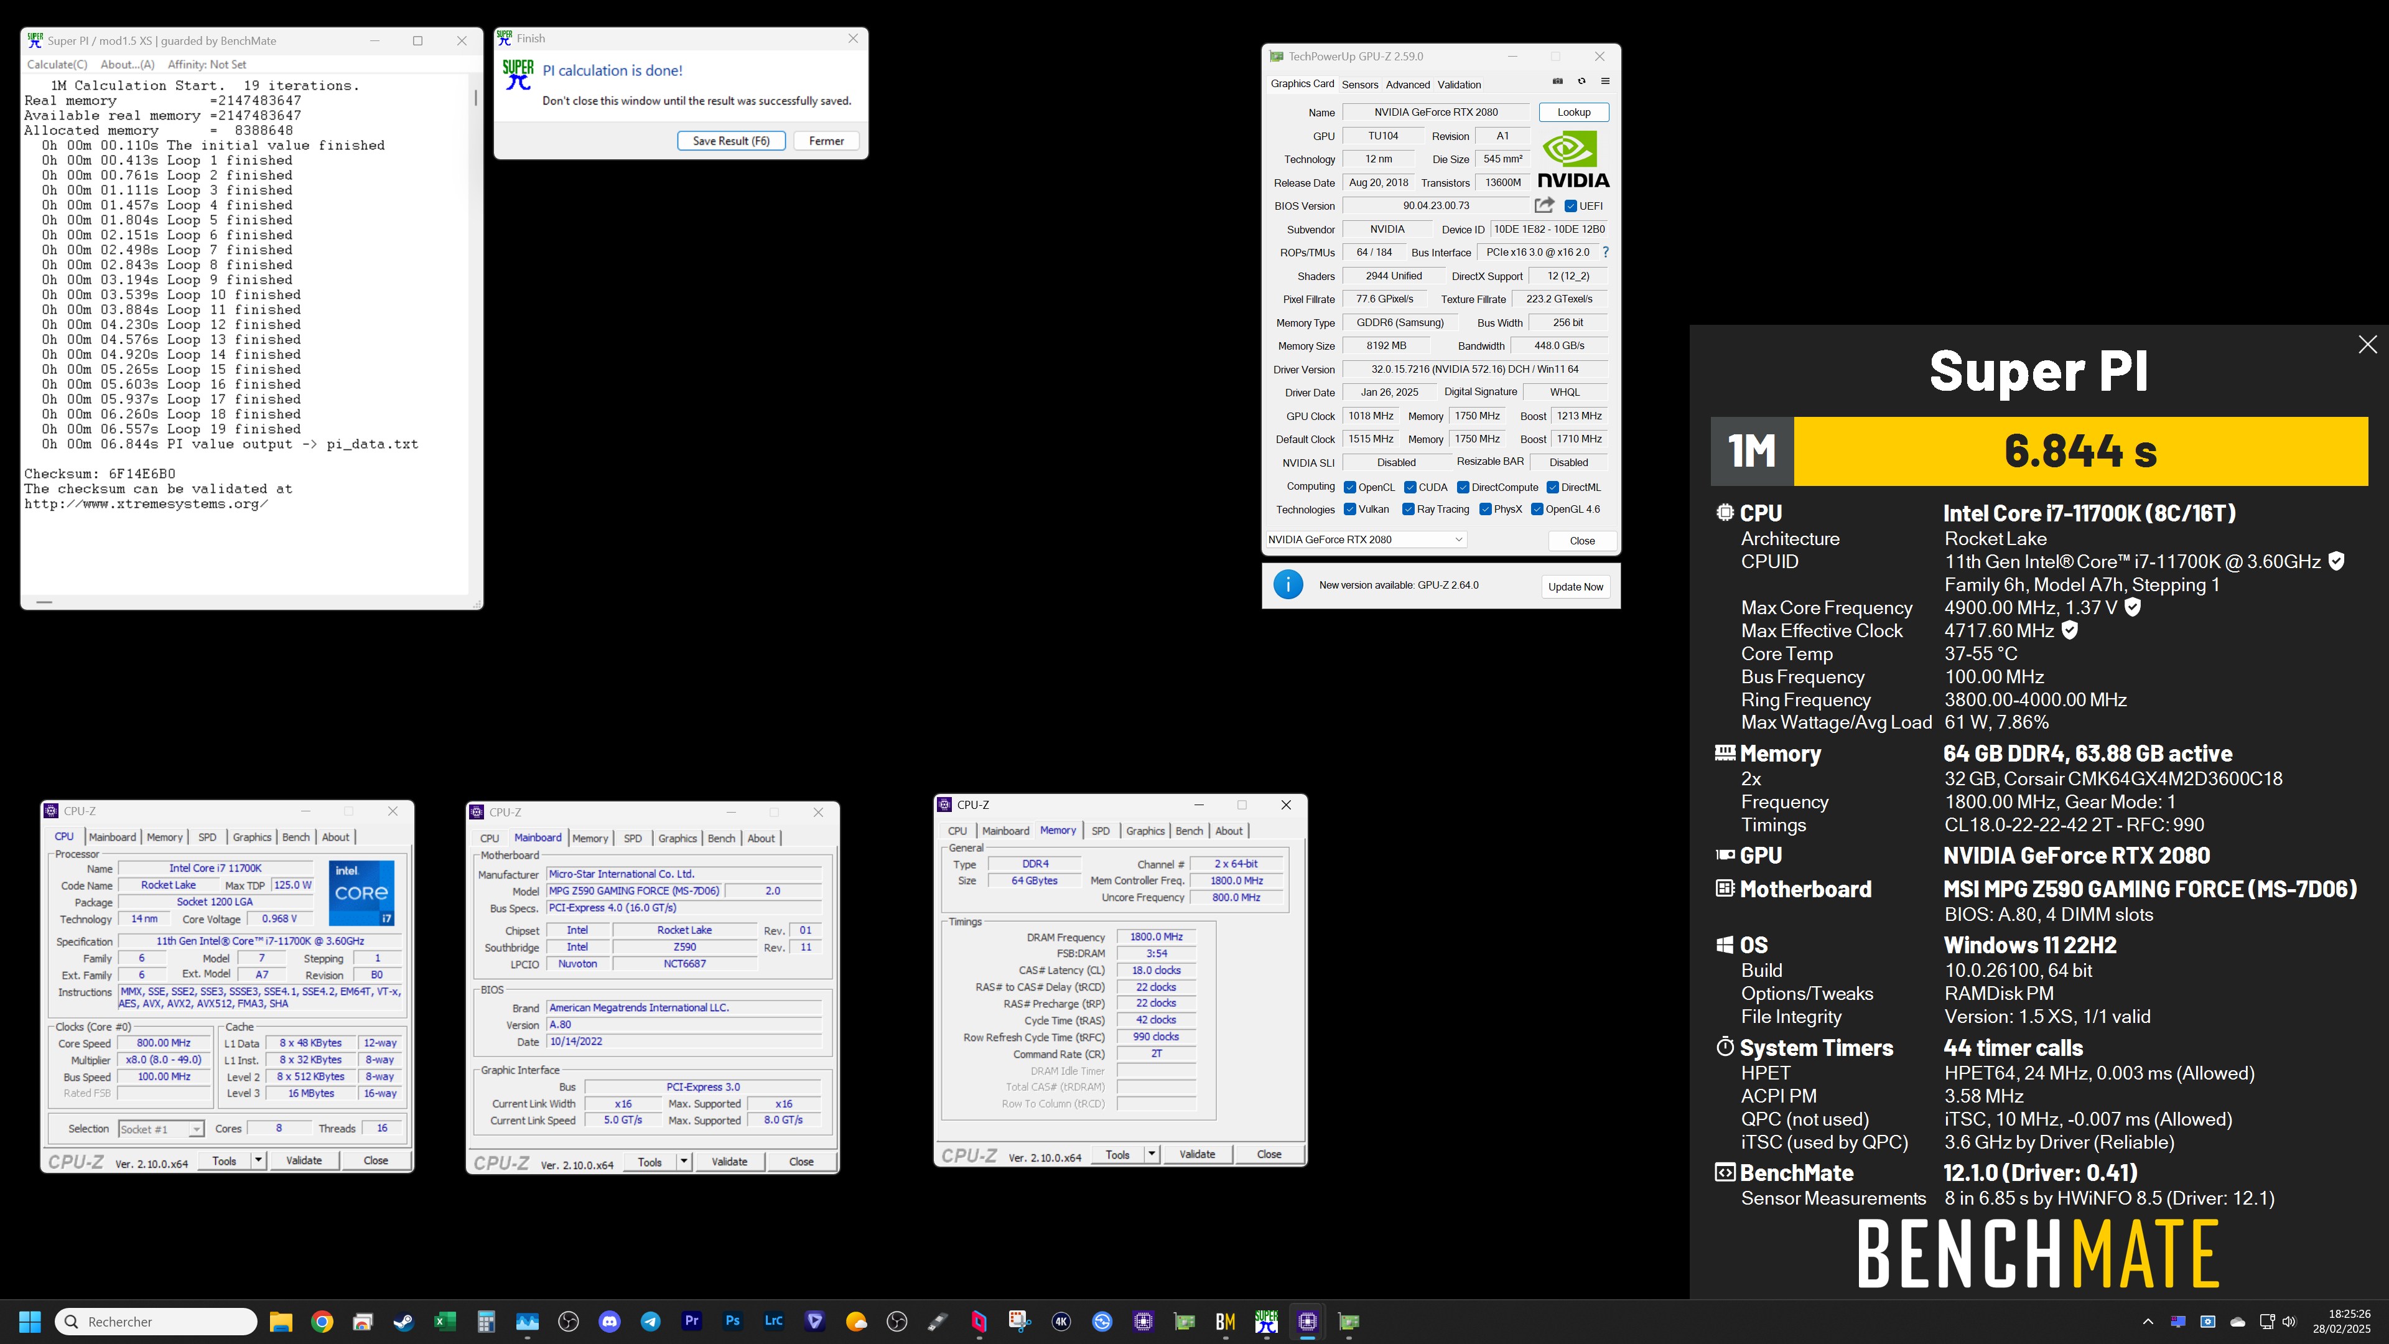The height and width of the screenshot is (1344, 2389).
Task: Open Discord from the taskbar
Action: pos(609,1322)
